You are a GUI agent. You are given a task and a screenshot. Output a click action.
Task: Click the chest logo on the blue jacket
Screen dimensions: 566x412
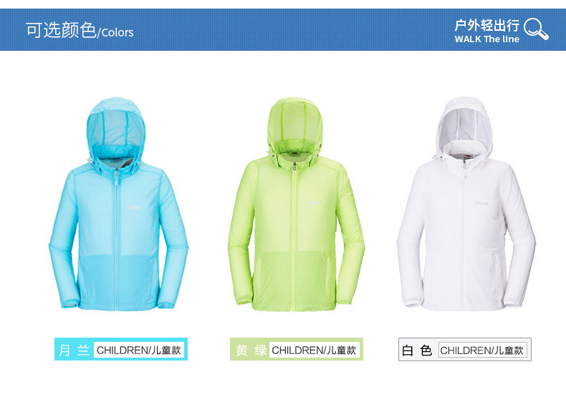(x=135, y=207)
